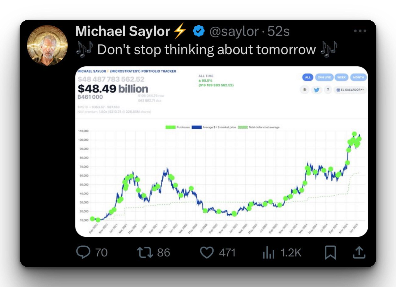
Task: Open the Twitter bird icon on the tracker
Action: (317, 90)
